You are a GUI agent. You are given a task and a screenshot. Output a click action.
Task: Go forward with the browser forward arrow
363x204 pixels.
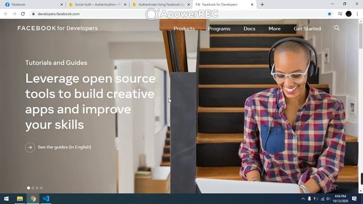coord(14,14)
